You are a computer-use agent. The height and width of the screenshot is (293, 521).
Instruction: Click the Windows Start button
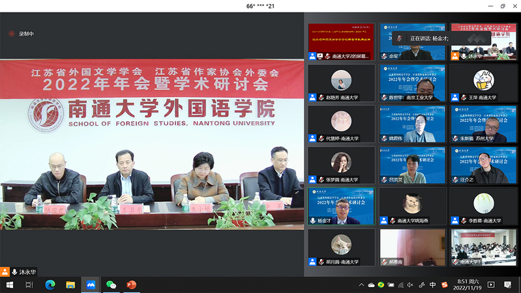10,285
